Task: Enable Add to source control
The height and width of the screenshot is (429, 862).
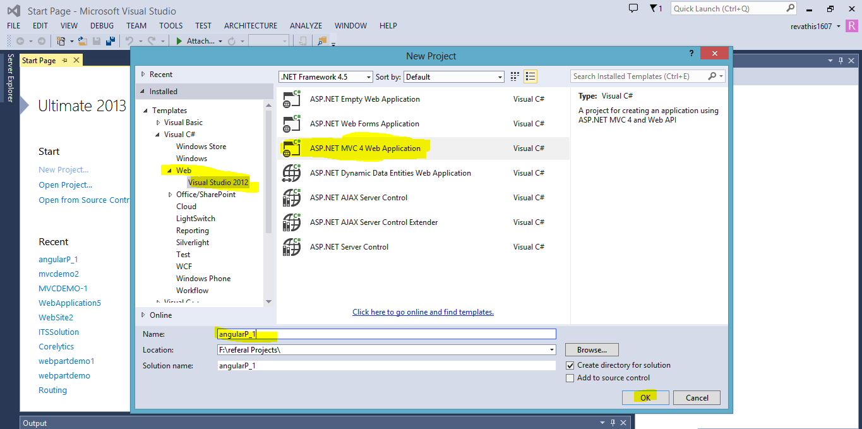Action: pyautogui.click(x=570, y=378)
